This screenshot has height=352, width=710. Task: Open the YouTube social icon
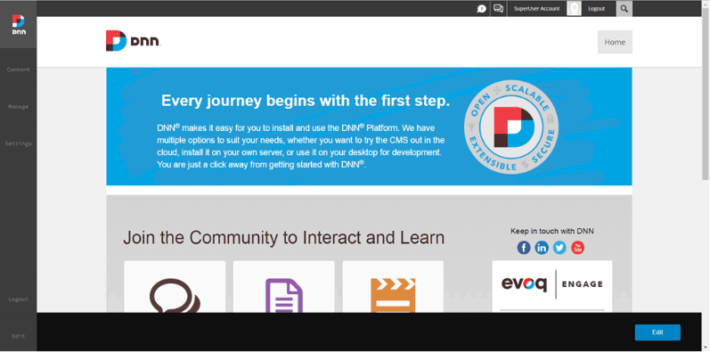coord(577,248)
